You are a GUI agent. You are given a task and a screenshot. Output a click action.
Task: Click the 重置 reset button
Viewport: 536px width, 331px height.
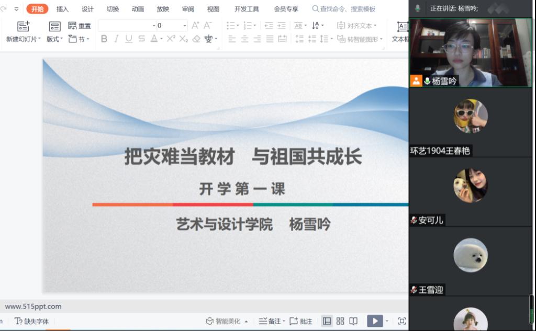pyautogui.click(x=80, y=26)
